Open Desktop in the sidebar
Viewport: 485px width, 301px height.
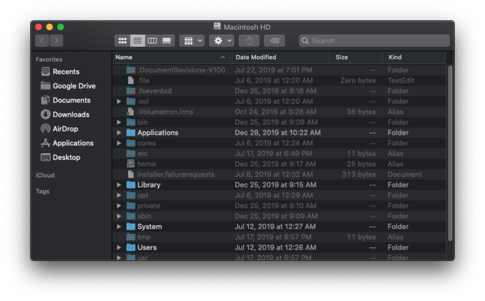point(60,157)
